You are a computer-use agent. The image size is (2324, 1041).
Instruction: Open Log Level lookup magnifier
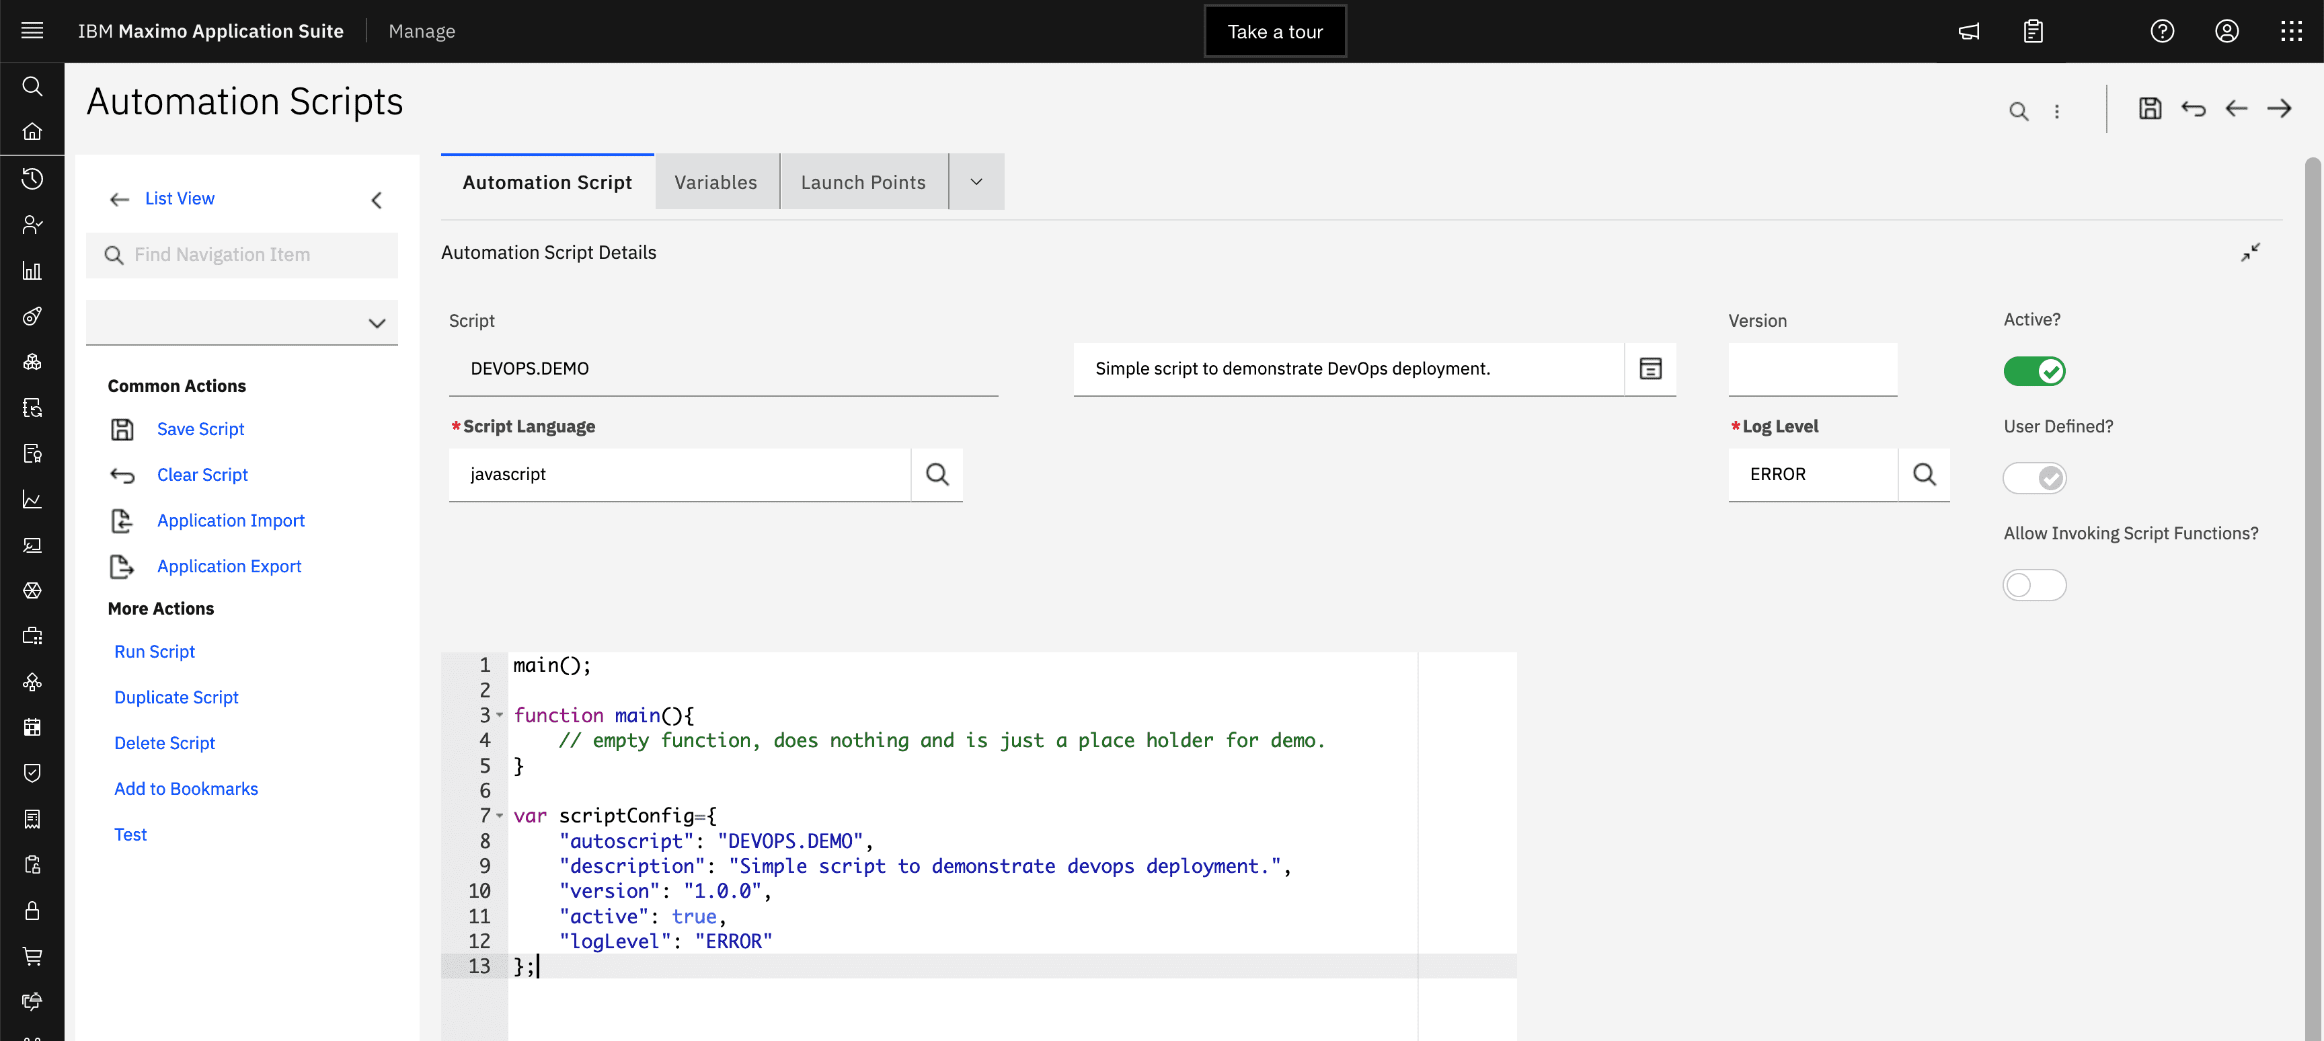(1923, 475)
